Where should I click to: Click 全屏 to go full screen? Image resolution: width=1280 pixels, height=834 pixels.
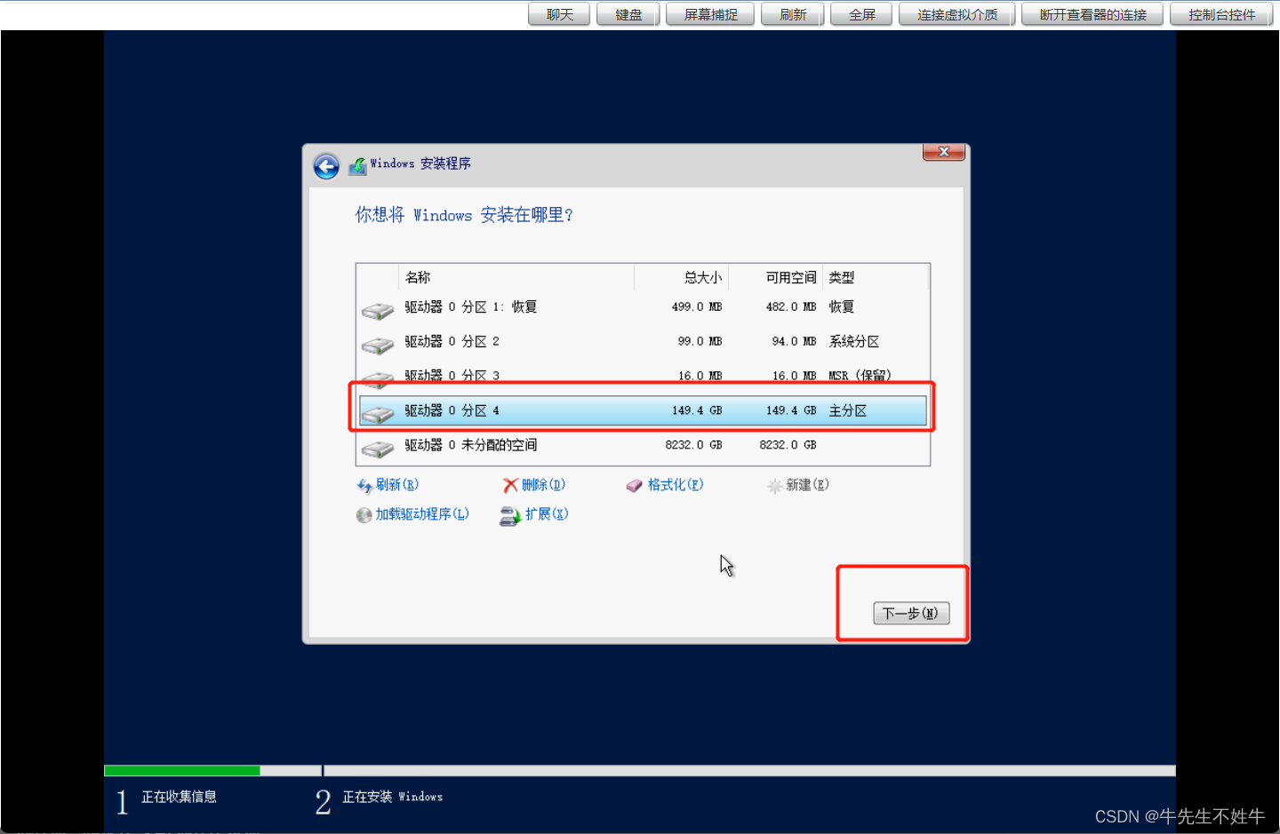(861, 14)
